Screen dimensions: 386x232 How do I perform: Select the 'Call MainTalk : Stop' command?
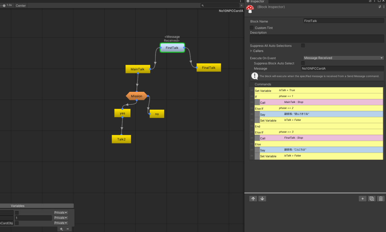(x=322, y=102)
